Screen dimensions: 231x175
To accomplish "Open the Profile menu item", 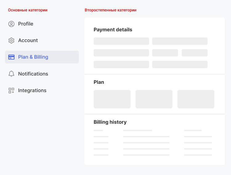I will click(42, 24).
